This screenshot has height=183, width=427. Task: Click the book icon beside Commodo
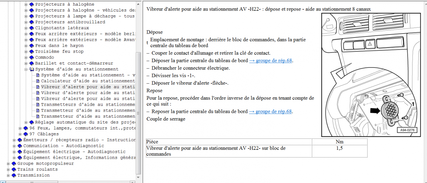(32, 57)
